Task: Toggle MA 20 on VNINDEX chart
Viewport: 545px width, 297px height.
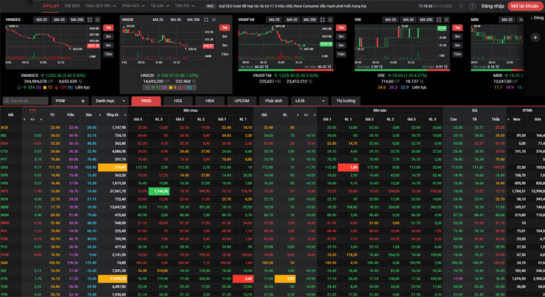Action: click(x=42, y=20)
